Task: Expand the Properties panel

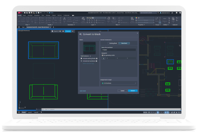Action: [x=141, y=25]
